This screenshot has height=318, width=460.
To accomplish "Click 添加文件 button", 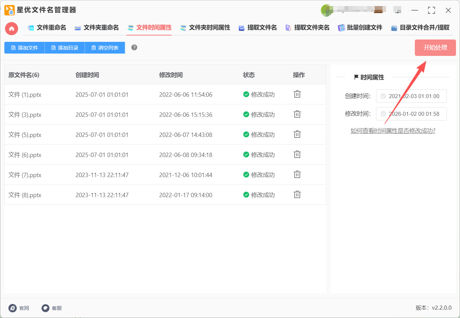I will click(24, 48).
